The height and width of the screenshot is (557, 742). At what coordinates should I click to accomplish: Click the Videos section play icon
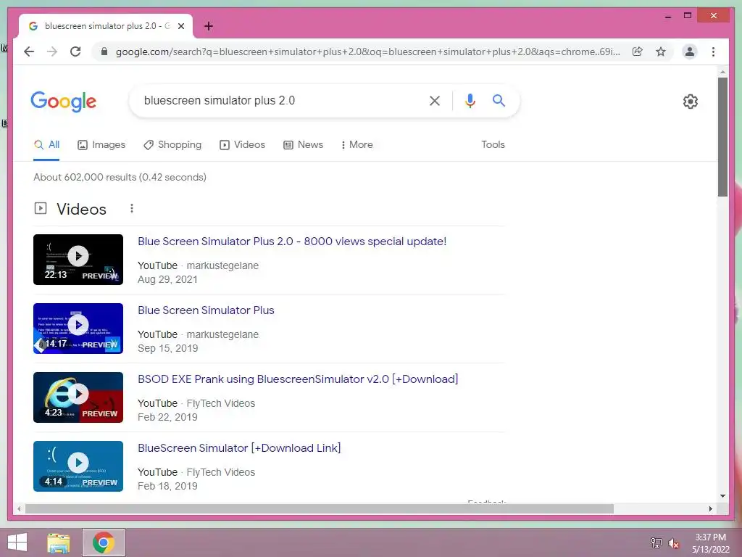pyautogui.click(x=41, y=208)
